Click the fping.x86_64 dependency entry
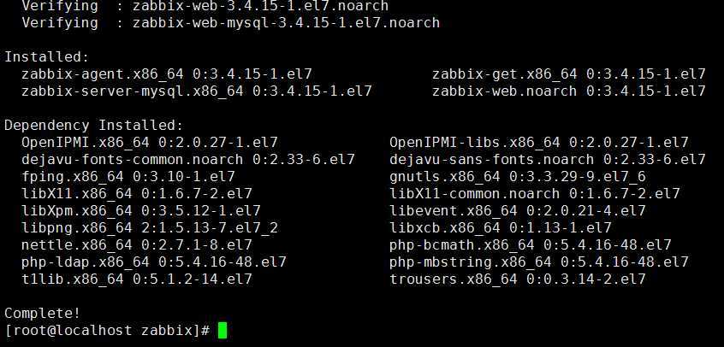Image resolution: width=724 pixels, height=347 pixels. 128,176
